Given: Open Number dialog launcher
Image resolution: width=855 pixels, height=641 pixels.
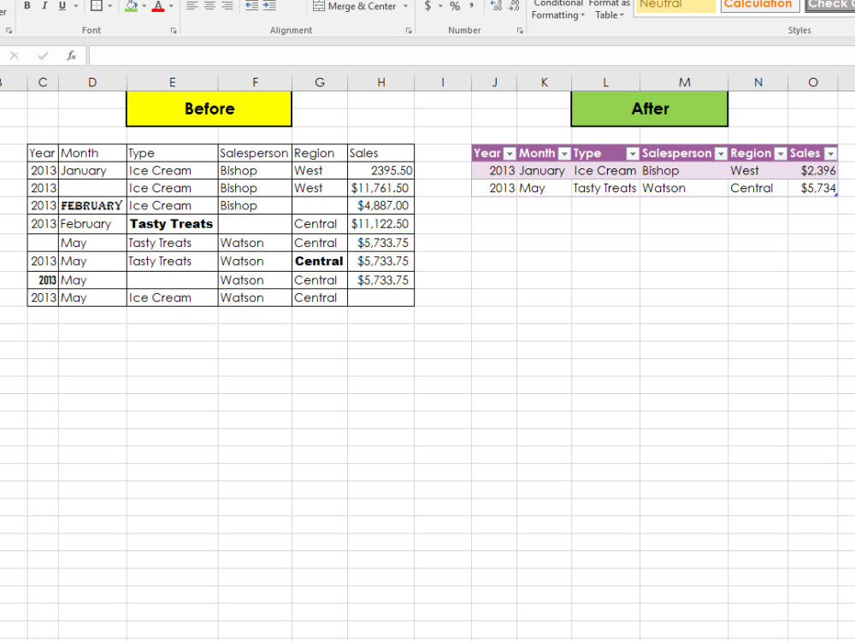Looking at the screenshot, I should tap(520, 31).
